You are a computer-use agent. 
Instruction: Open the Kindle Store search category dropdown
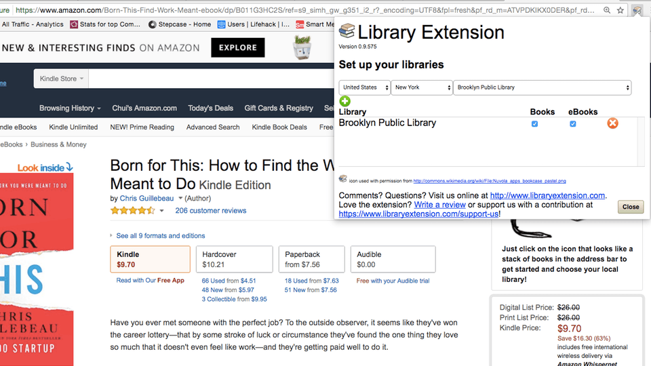(x=61, y=79)
